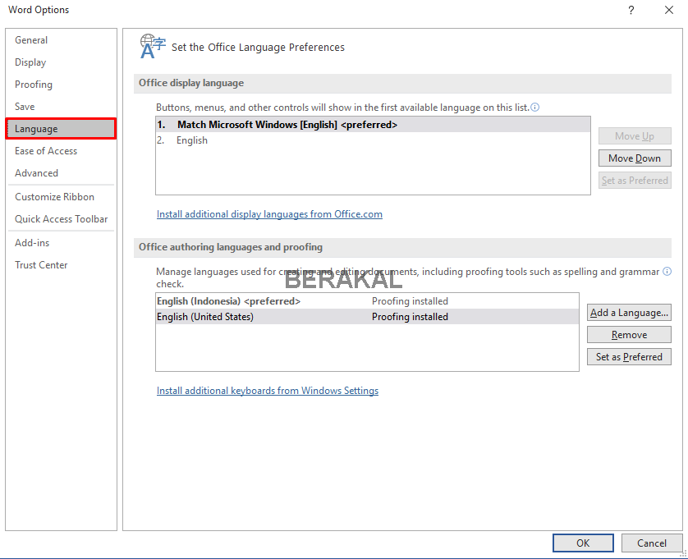
Task: Click the Help question mark icon
Action: point(631,10)
